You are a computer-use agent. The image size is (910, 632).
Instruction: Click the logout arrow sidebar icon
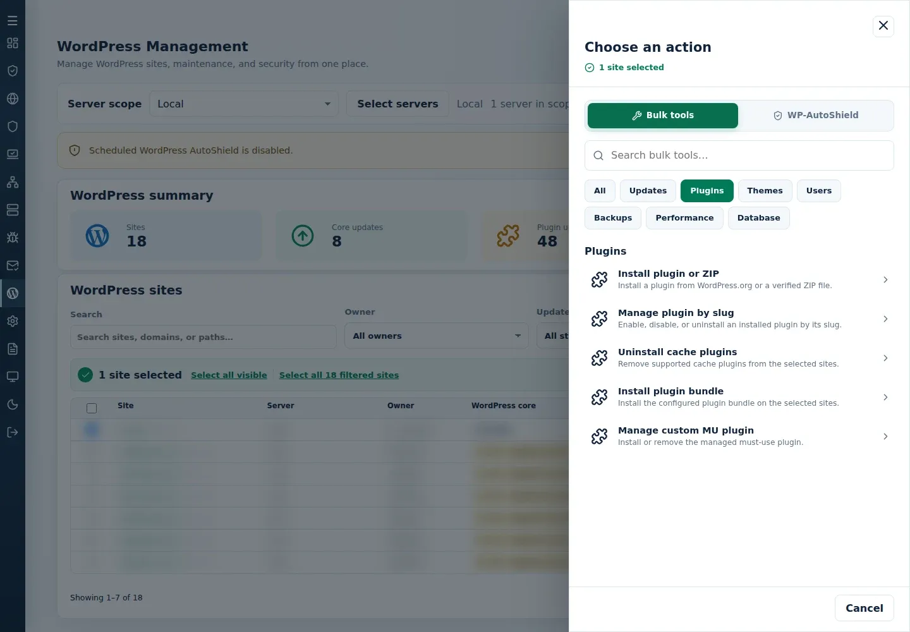point(13,432)
